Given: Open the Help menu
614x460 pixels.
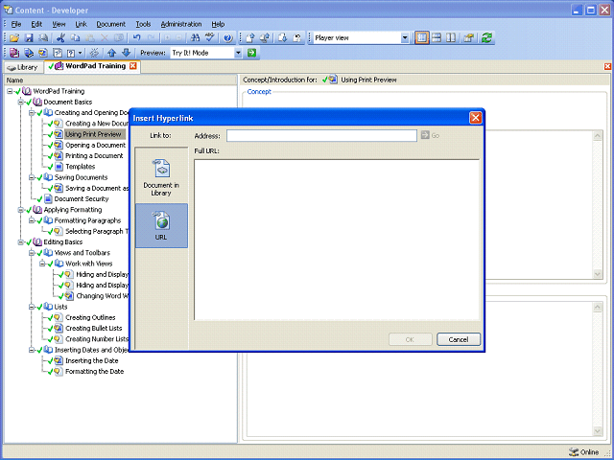Looking at the screenshot, I should [x=218, y=24].
